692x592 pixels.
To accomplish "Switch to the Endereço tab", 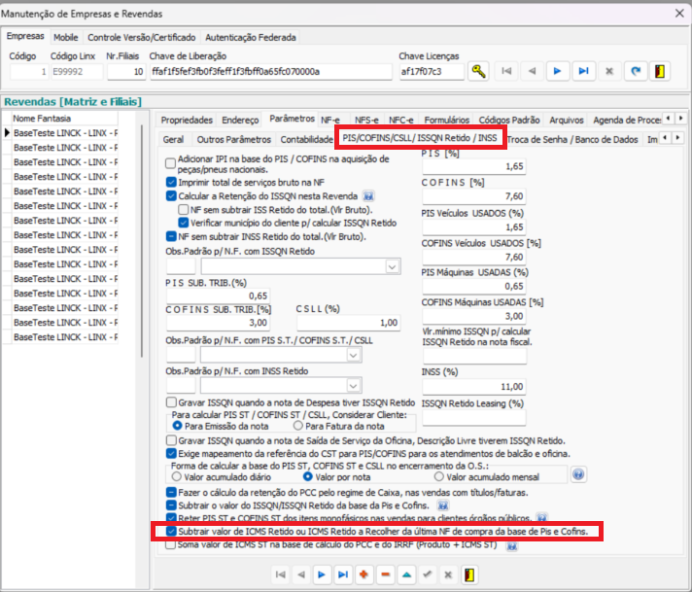I will point(240,121).
